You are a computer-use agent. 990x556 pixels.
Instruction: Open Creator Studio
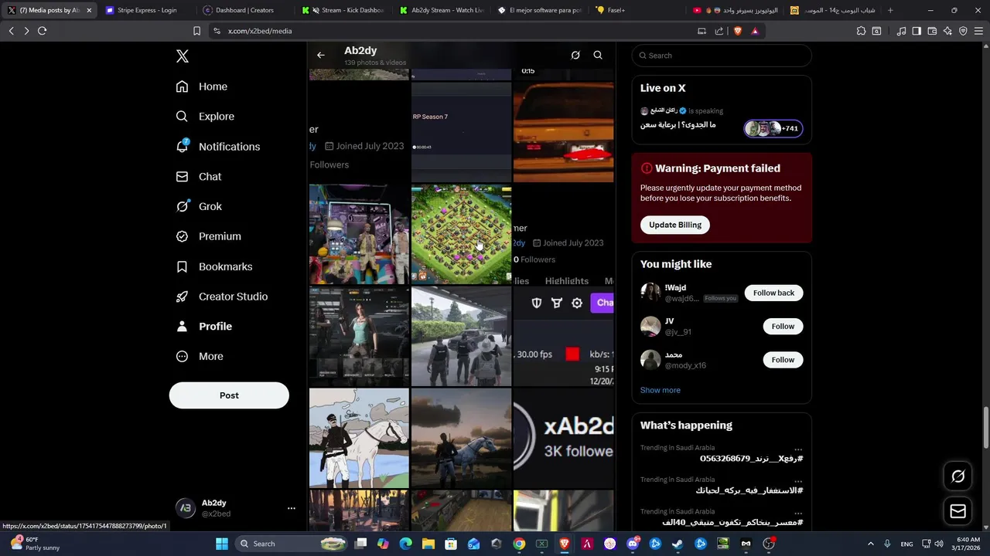click(x=222, y=297)
